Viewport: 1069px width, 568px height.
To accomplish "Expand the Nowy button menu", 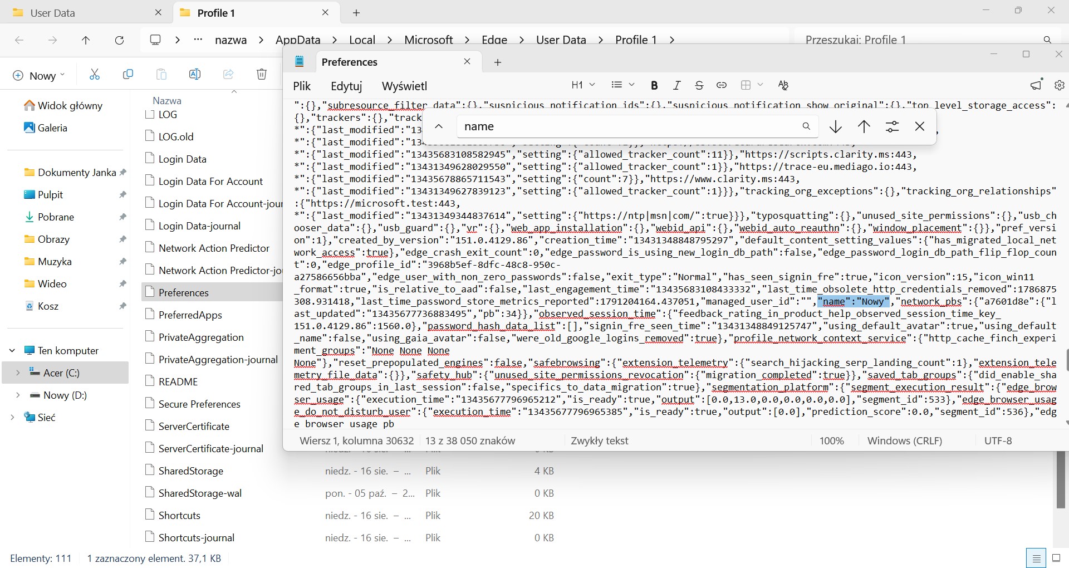I will 39,75.
